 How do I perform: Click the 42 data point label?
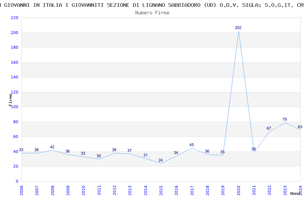[x=52, y=147]
